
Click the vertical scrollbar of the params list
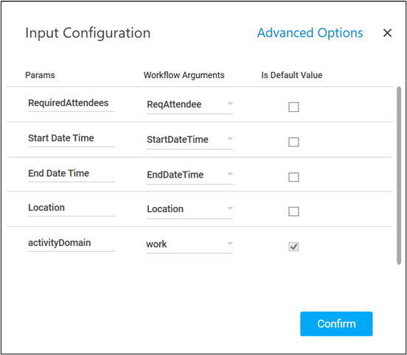click(x=399, y=175)
